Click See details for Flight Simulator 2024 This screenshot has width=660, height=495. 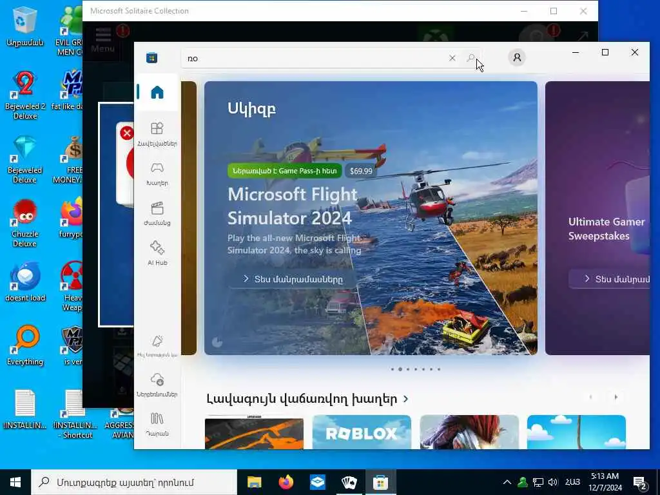(x=293, y=279)
